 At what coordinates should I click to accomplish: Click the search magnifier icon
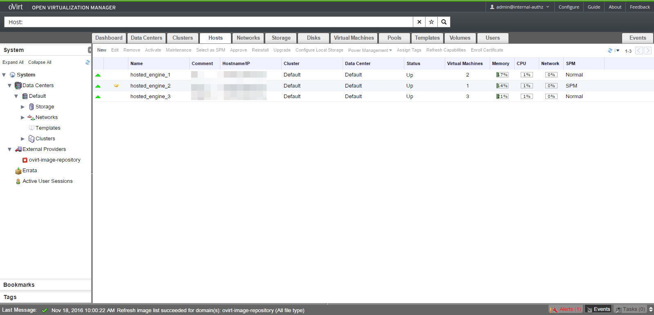[444, 22]
